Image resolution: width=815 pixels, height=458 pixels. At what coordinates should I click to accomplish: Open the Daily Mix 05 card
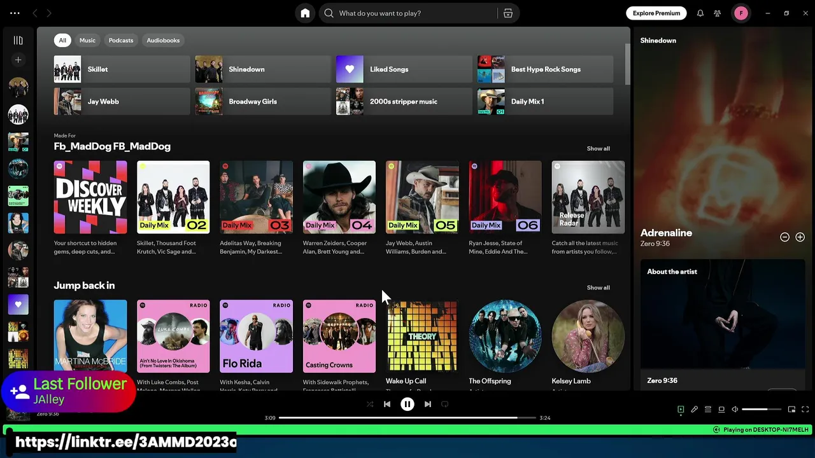[422, 208]
